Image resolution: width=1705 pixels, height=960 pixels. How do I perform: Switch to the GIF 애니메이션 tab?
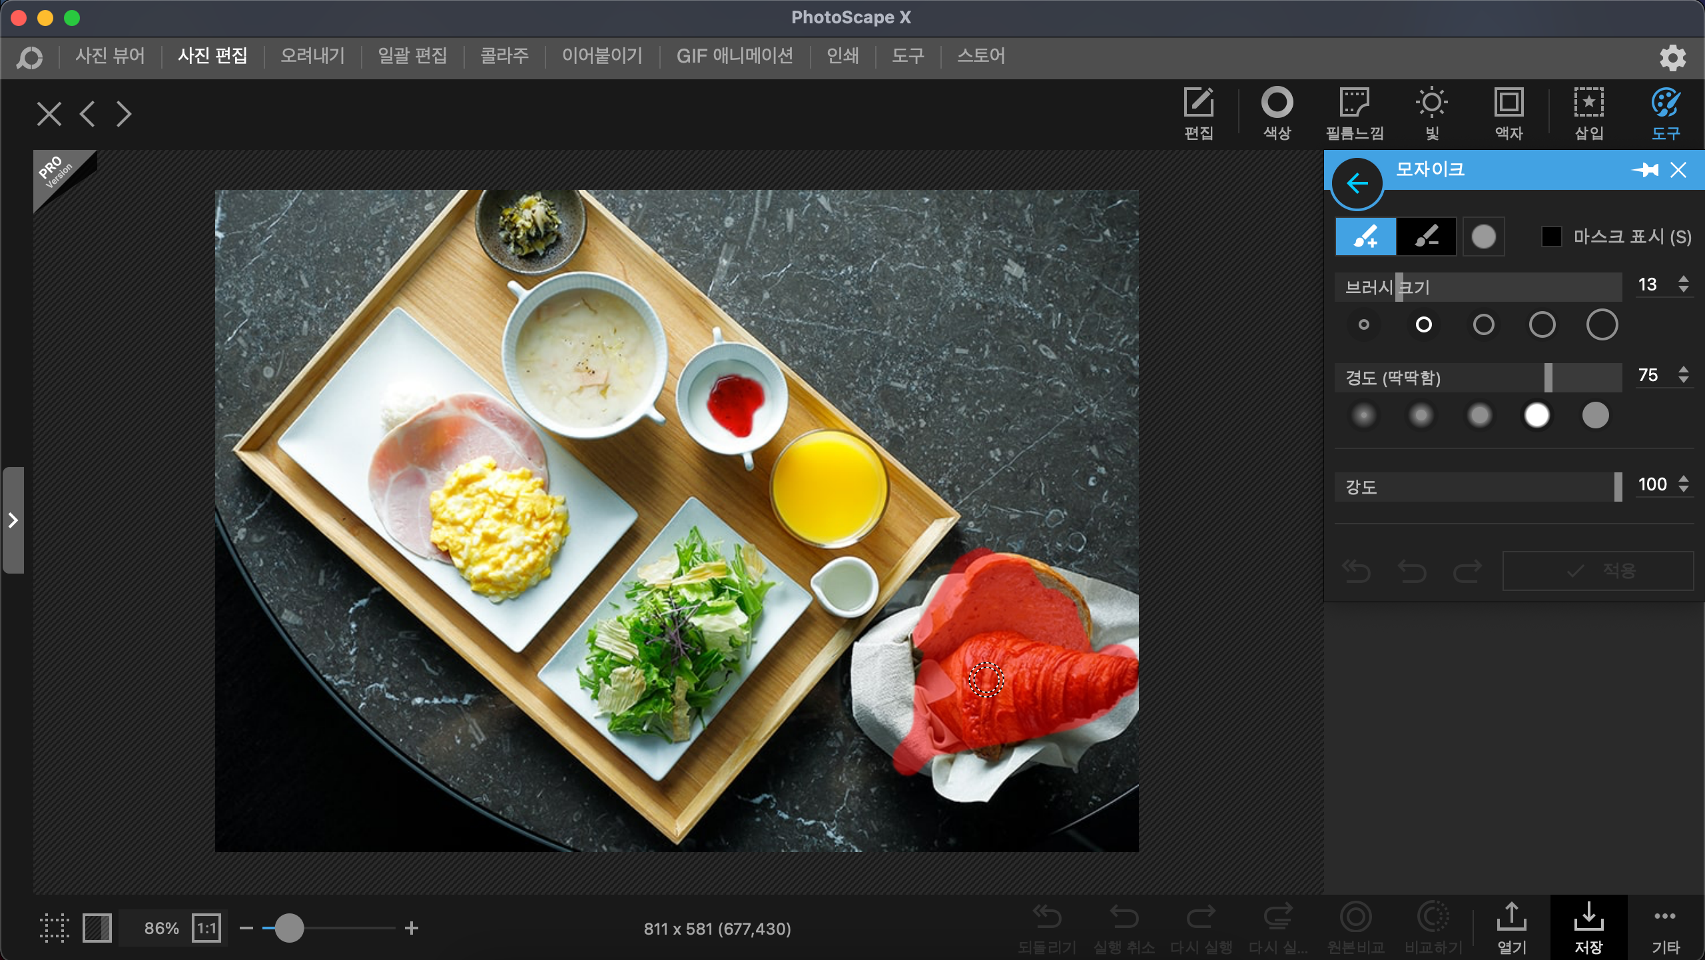pos(734,56)
